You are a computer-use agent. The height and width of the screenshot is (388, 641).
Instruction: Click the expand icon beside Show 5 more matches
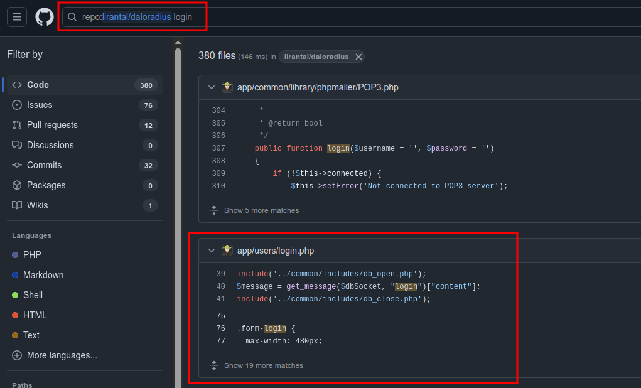(213, 210)
